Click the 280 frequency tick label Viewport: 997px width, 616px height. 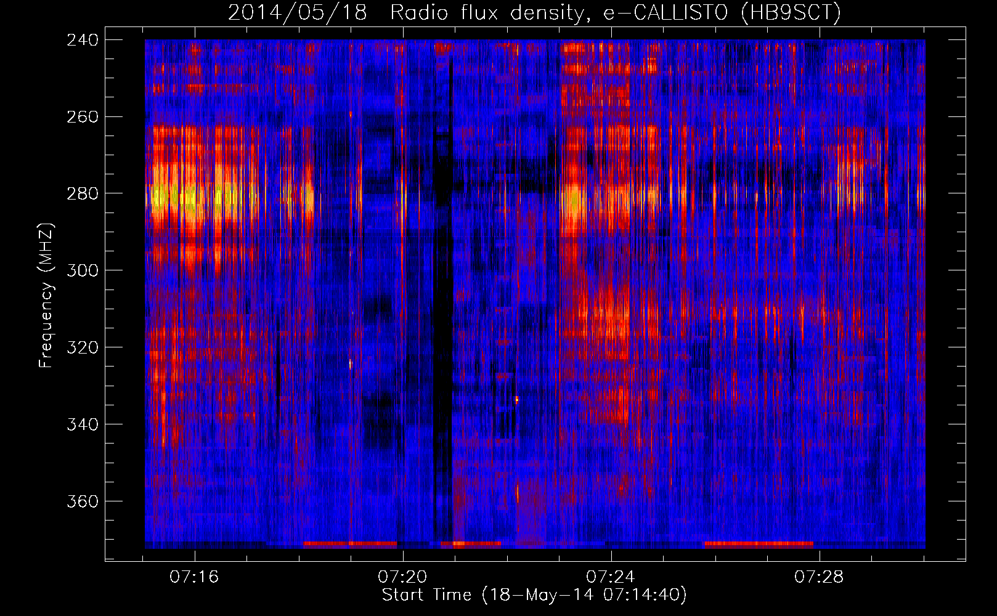click(x=83, y=194)
